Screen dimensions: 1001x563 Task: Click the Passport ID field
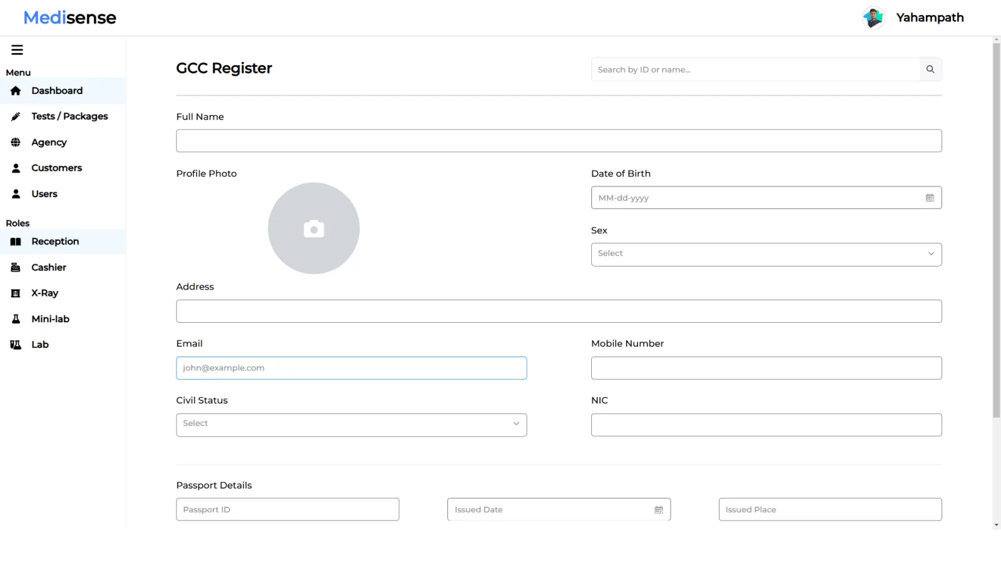click(x=288, y=510)
